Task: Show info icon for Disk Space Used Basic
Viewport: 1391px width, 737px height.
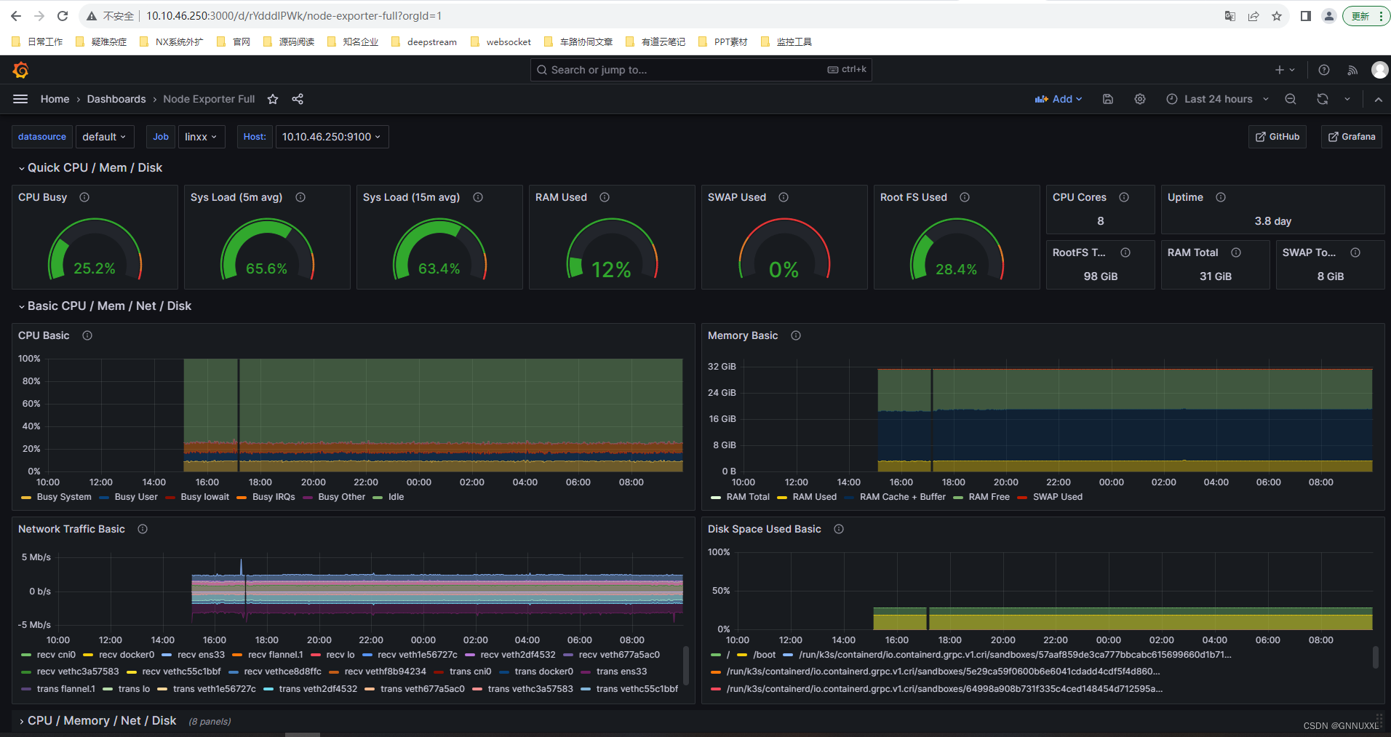Action: click(839, 529)
